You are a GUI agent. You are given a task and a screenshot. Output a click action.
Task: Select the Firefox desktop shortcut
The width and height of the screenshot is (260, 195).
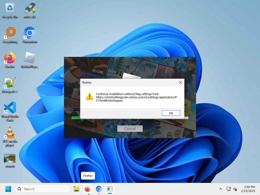point(10,60)
